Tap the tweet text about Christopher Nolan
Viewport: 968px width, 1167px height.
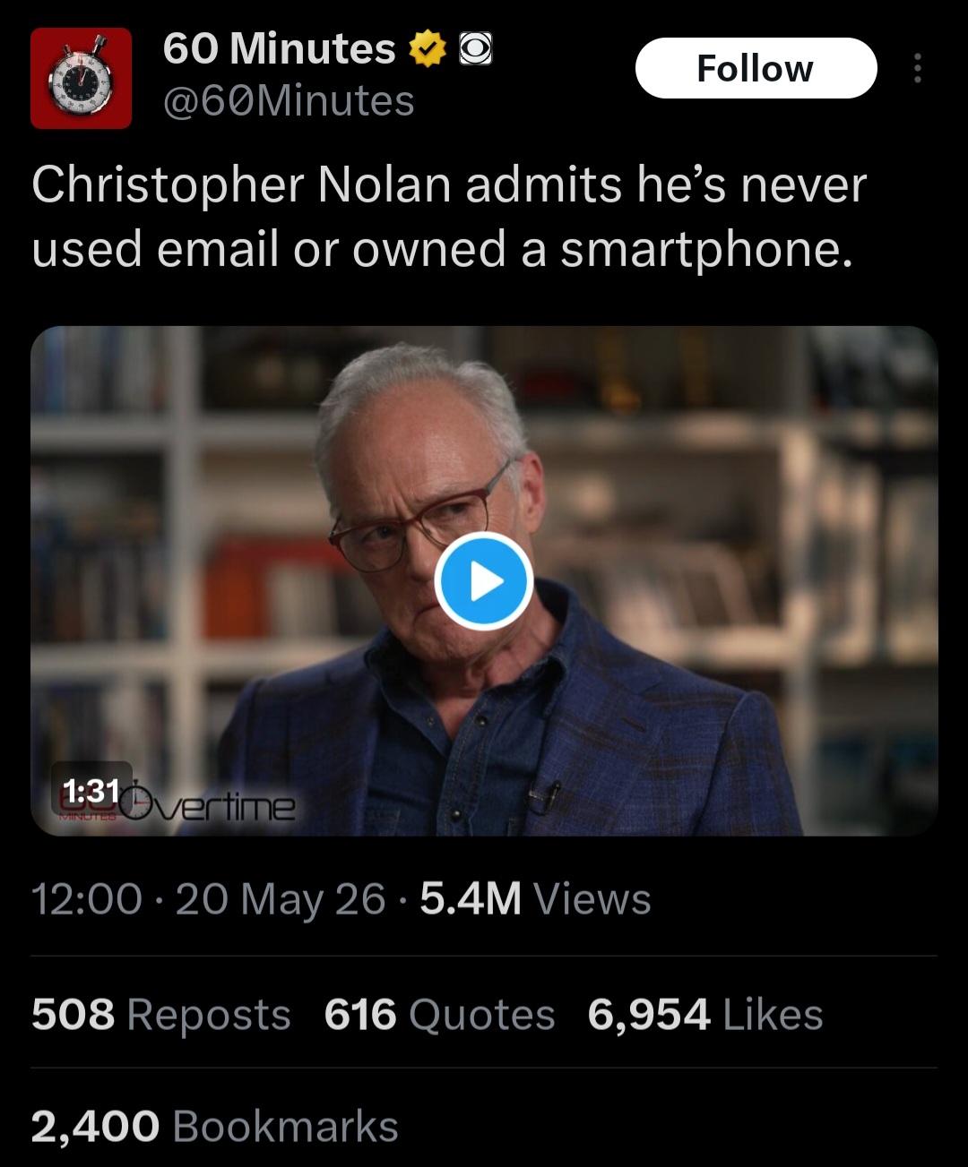(449, 217)
